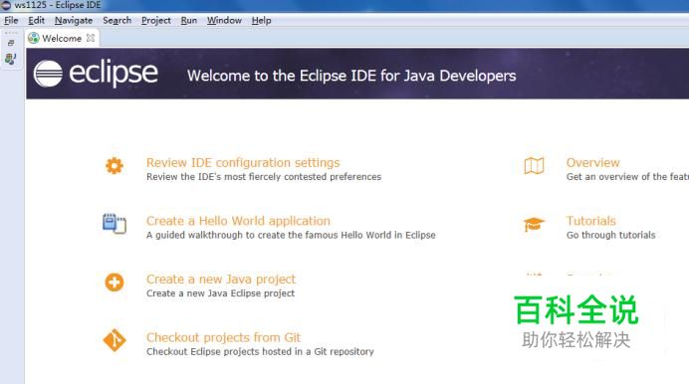Screen dimensions: 689x384
Task: Click the Tutorials graduation cap icon
Action: coord(534,224)
